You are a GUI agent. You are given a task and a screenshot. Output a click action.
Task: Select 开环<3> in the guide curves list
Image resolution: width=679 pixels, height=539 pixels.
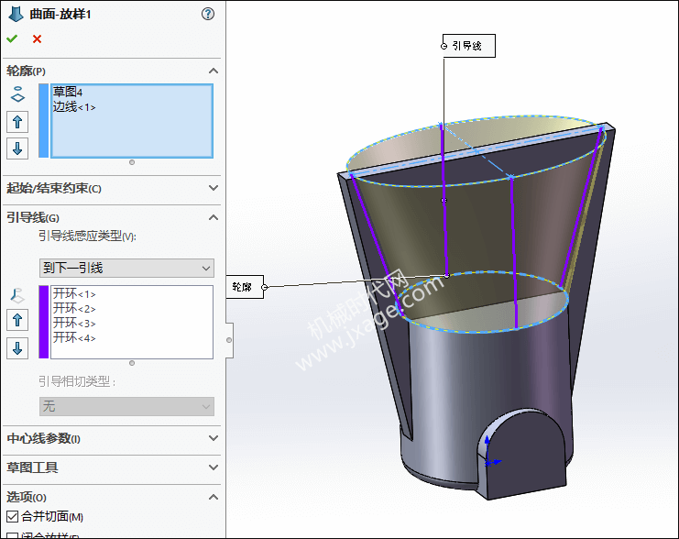click(x=74, y=324)
